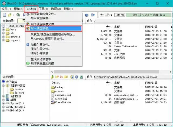Choose 从软盘/硬盘驱动器提取引导扇区... entry

coord(54,34)
